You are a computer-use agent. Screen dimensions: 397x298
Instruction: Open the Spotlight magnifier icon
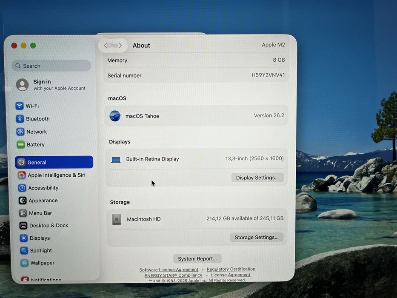pos(24,250)
